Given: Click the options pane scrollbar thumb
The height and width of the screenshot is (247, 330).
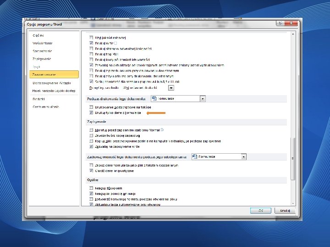Looking at the screenshot, I should point(293,159).
